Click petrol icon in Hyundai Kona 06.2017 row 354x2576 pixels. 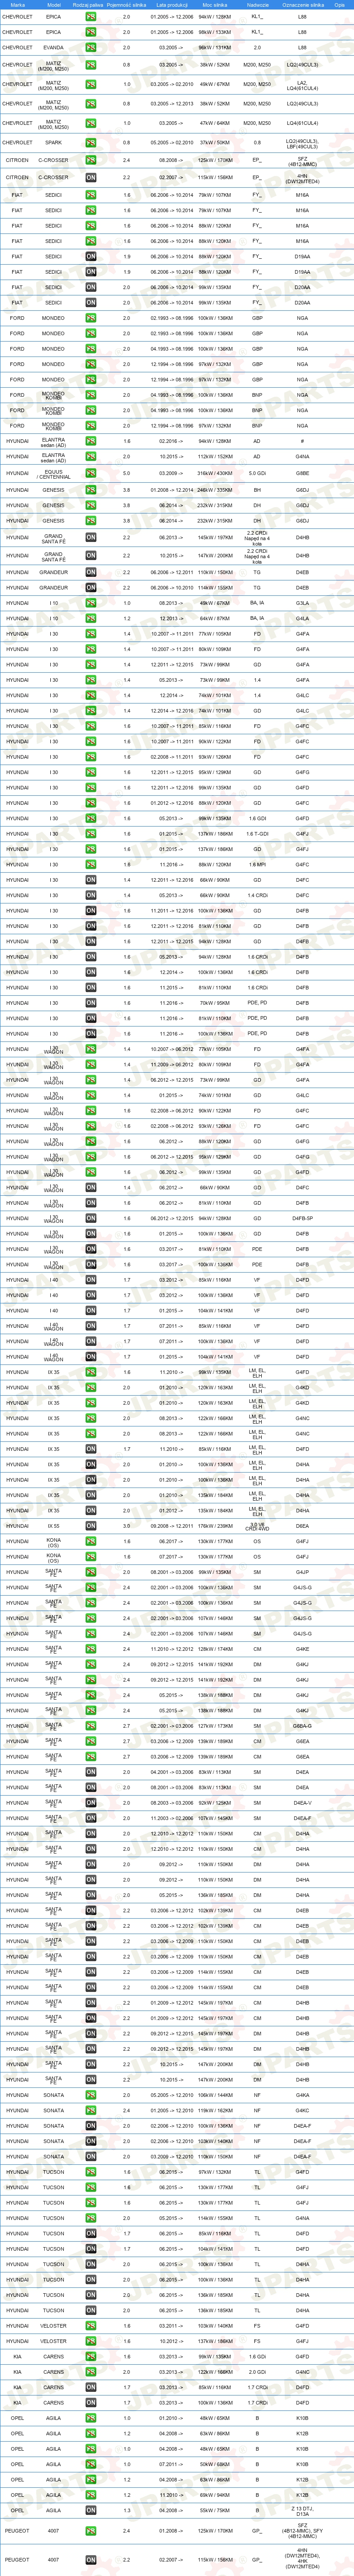tap(91, 1541)
